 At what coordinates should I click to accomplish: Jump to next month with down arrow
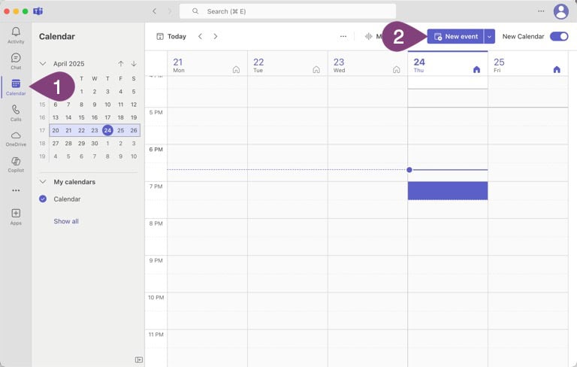coord(134,64)
